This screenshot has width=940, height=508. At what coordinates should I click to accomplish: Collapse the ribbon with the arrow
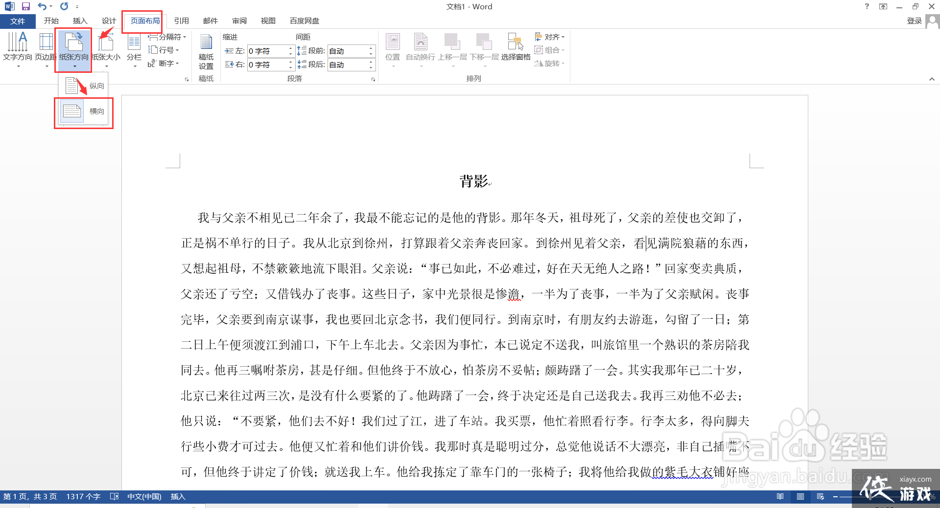pos(932,79)
